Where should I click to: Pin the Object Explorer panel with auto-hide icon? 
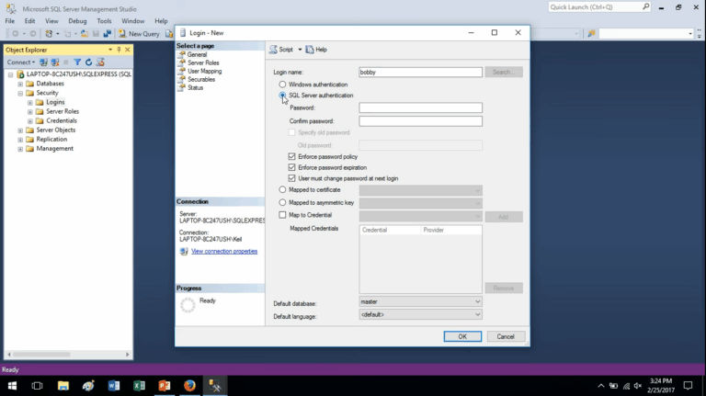(x=119, y=50)
